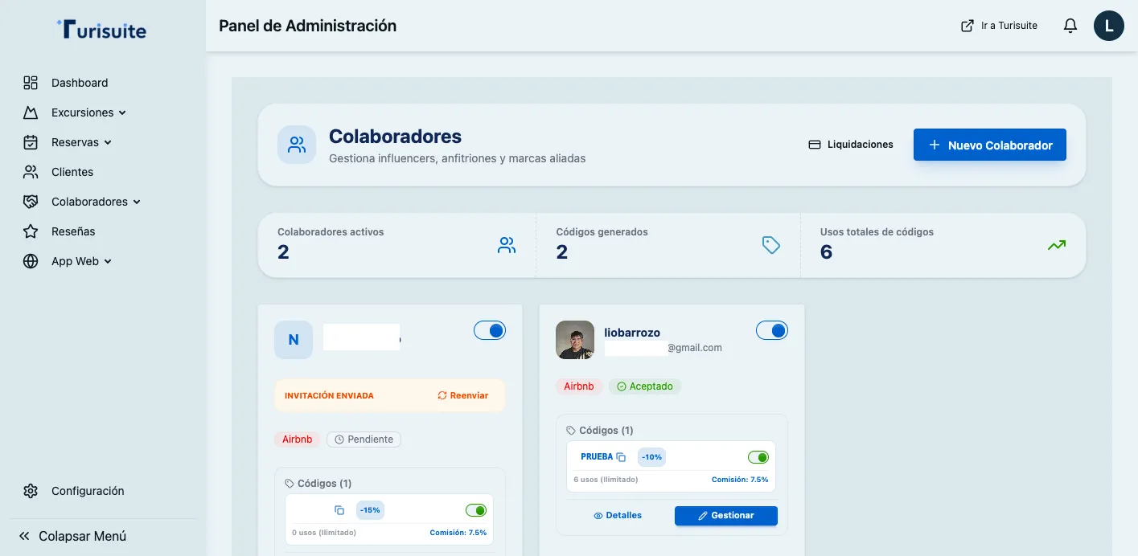Click the N initial avatar

pos(294,340)
